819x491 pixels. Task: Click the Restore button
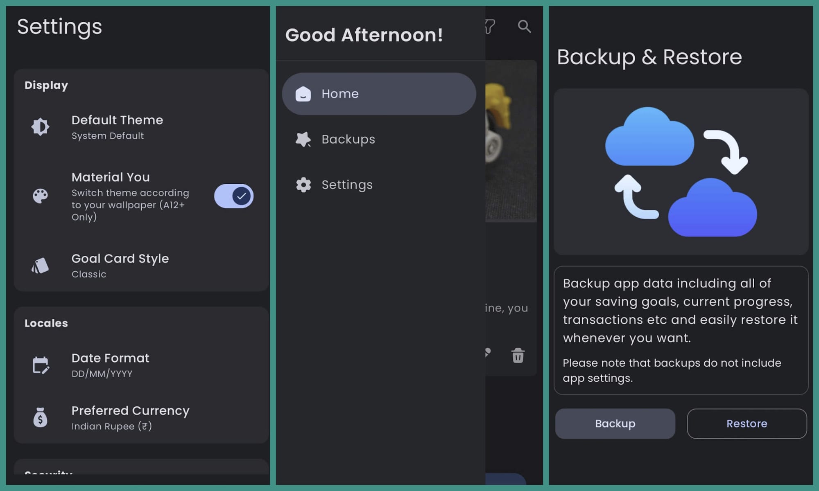[x=747, y=423]
